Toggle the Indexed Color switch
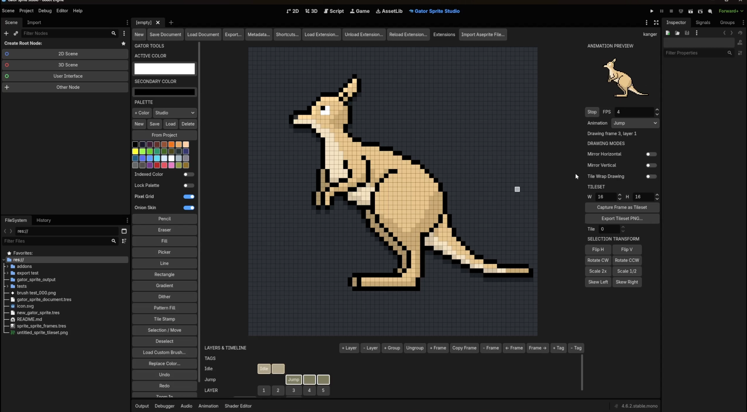747x412 pixels. tap(189, 174)
